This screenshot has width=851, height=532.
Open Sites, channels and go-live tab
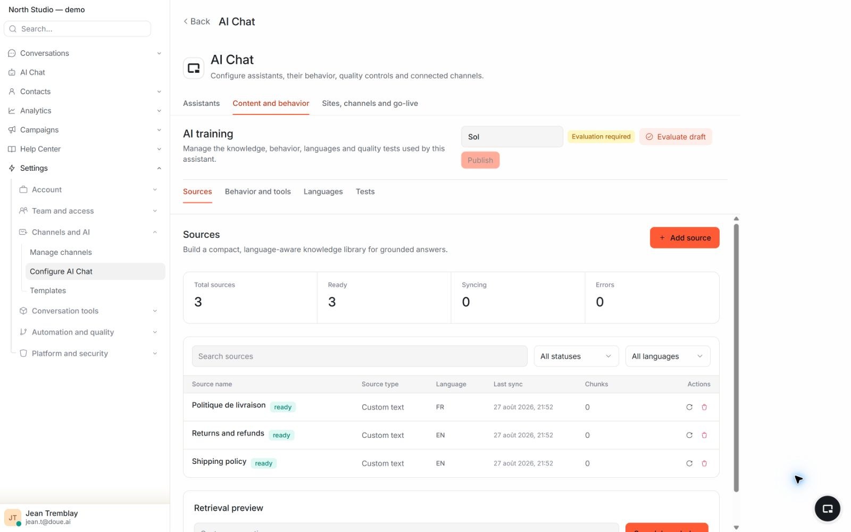click(370, 103)
